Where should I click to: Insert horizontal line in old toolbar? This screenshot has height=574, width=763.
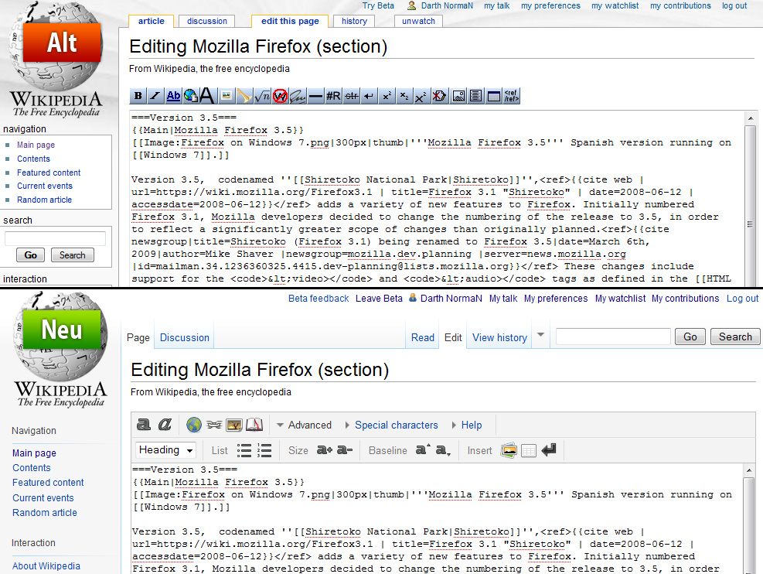tap(316, 96)
